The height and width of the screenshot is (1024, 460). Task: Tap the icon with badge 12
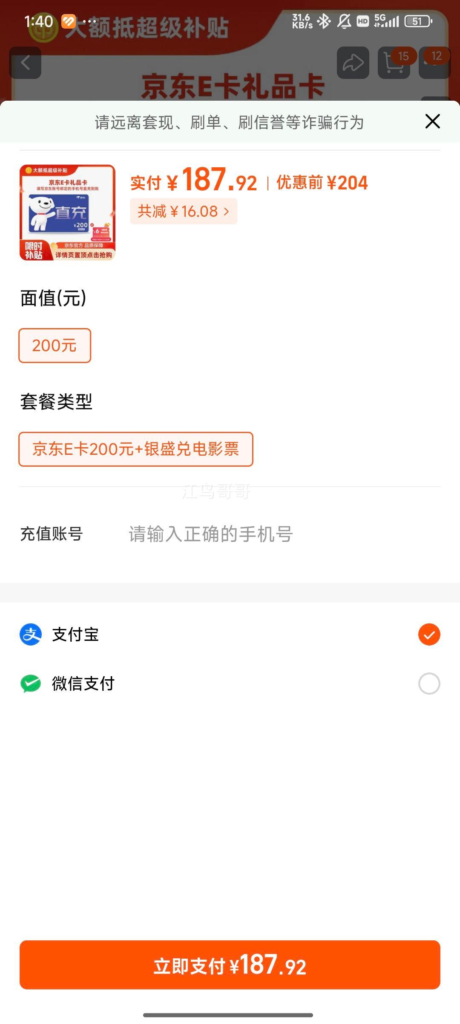tap(434, 62)
